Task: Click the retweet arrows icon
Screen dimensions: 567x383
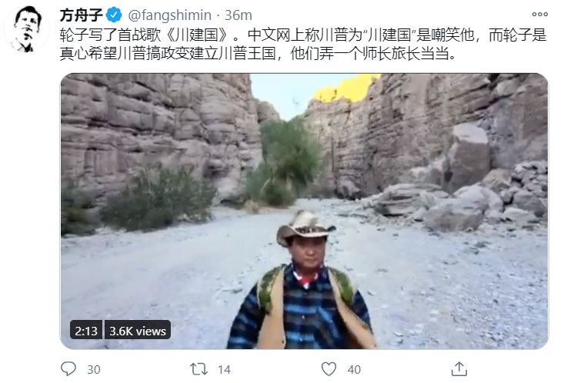Action: (199, 369)
